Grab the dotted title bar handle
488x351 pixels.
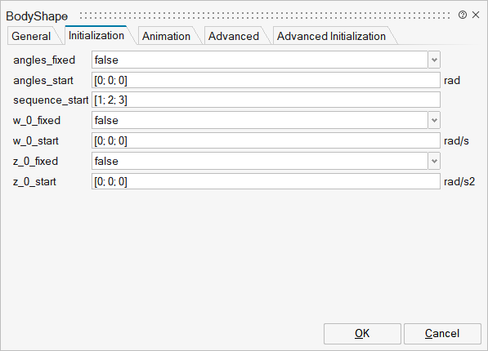pyautogui.click(x=265, y=16)
